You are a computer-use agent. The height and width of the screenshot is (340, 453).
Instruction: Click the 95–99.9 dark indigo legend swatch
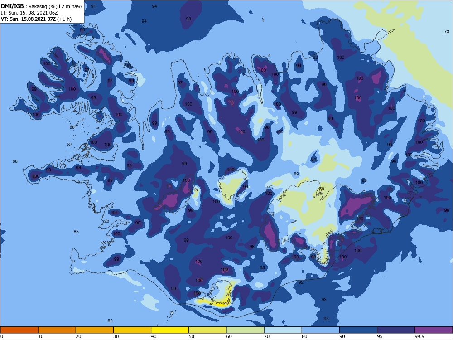pos(396,330)
